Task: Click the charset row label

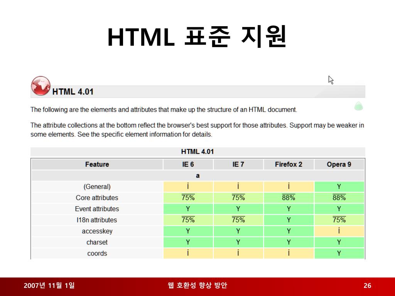Action: point(97,242)
